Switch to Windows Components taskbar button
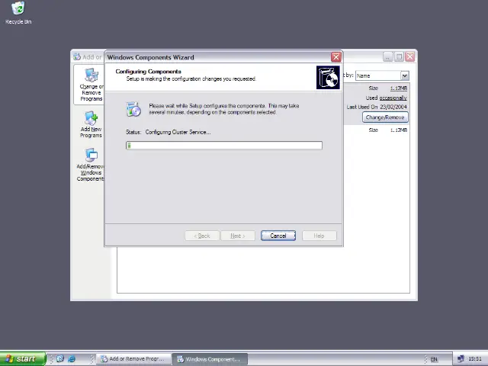Image resolution: width=488 pixels, height=366 pixels. click(x=210, y=359)
